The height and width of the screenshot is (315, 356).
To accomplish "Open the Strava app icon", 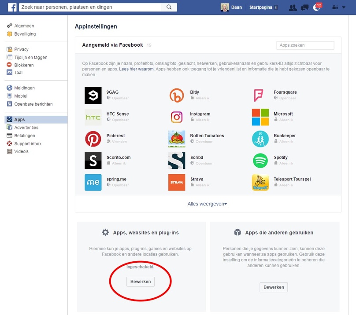I will [177, 182].
